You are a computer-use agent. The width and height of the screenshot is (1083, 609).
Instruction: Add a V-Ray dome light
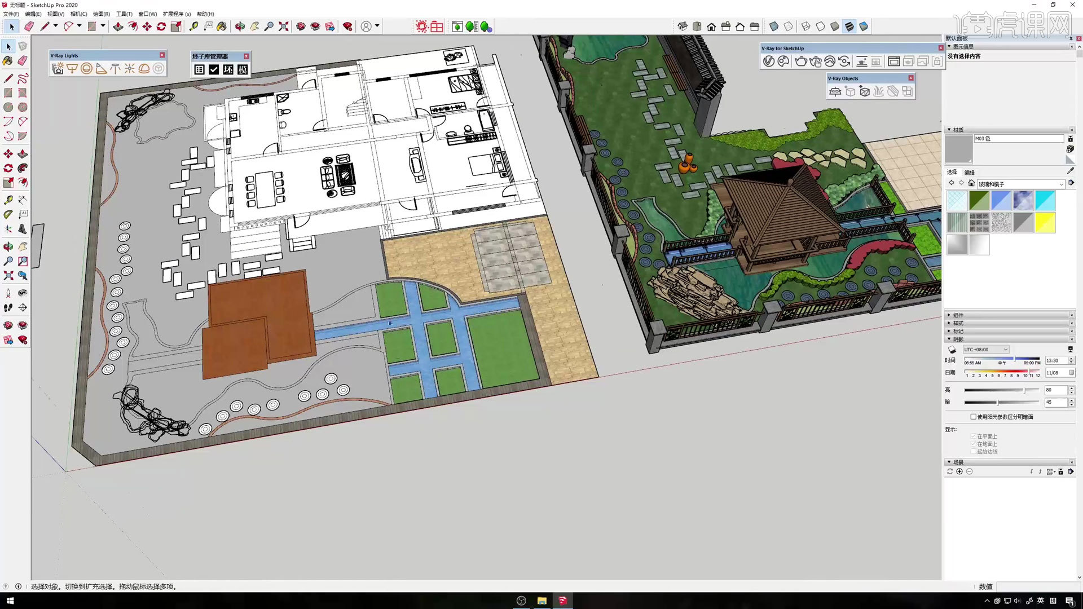click(144, 69)
